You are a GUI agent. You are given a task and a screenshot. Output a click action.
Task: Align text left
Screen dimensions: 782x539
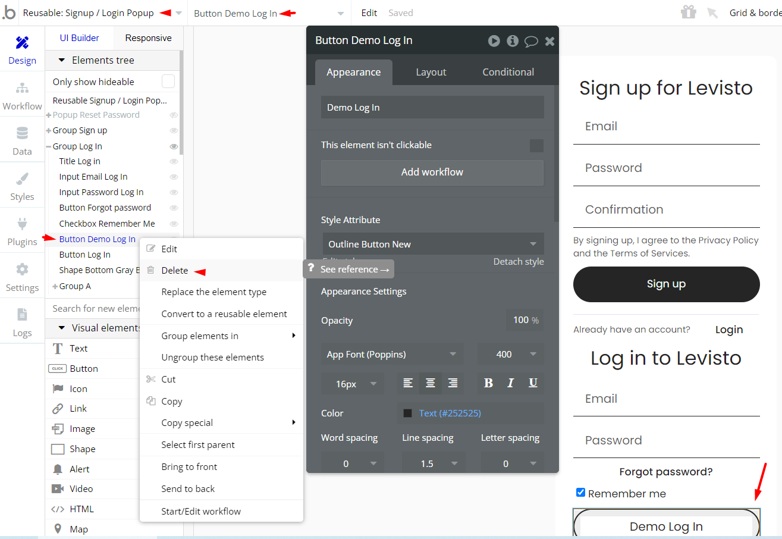[x=408, y=383]
